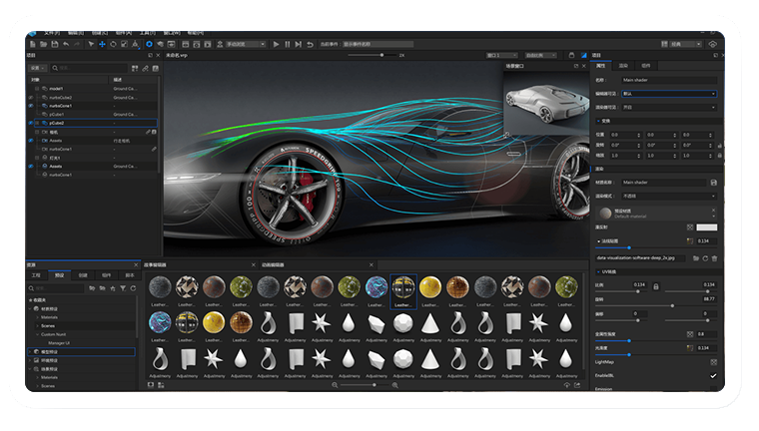Screen dimensions: 759x431
Task: Browse texture file with the folder icon
Action: [696, 258]
